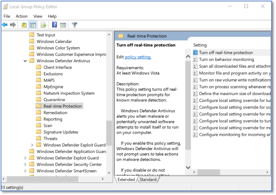Click the Back arrow toolbar icon
Image resolution: width=276 pixels, height=195 pixels.
tap(5, 25)
